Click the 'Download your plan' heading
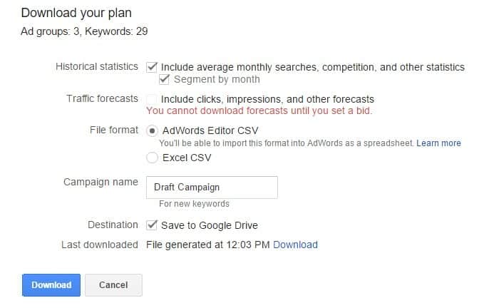 pos(76,13)
